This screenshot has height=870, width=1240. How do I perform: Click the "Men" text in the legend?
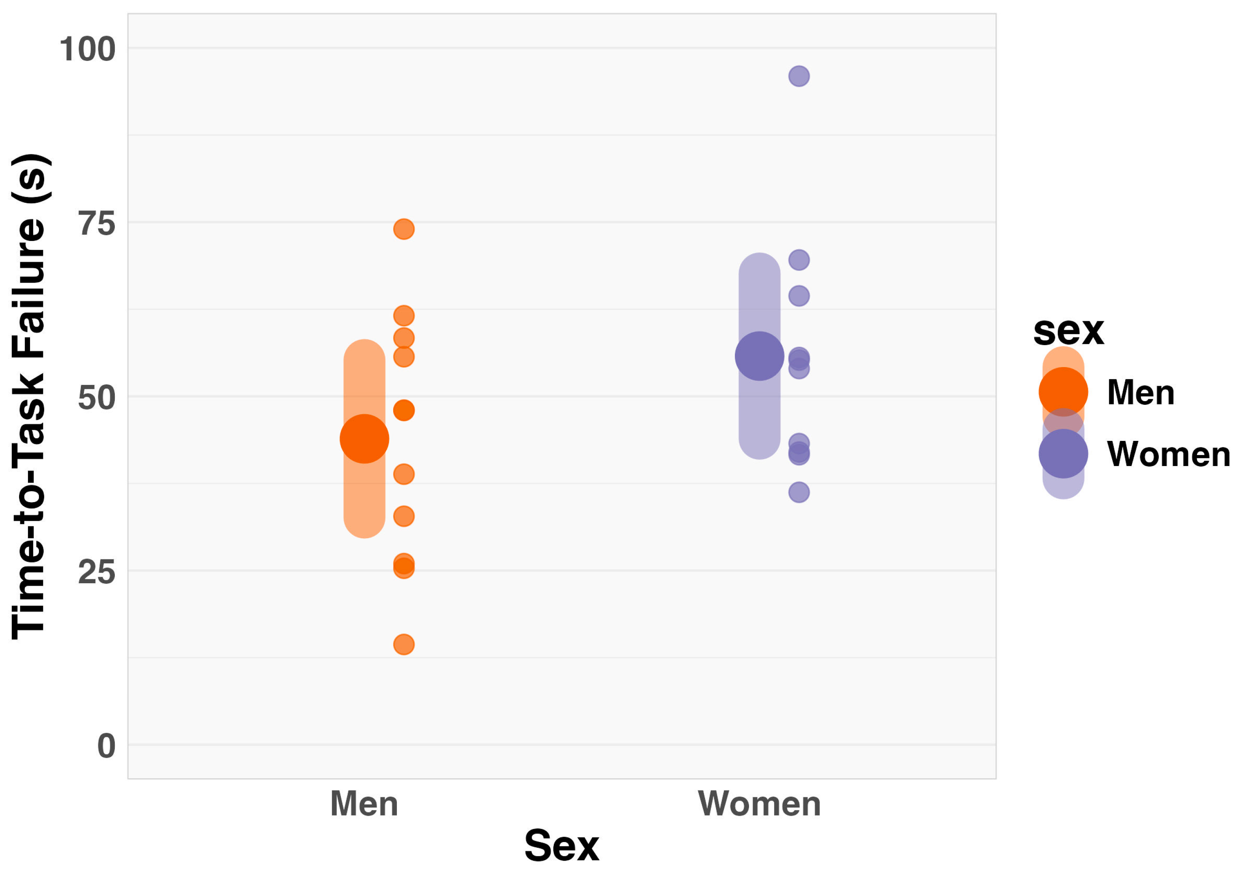click(x=1140, y=392)
